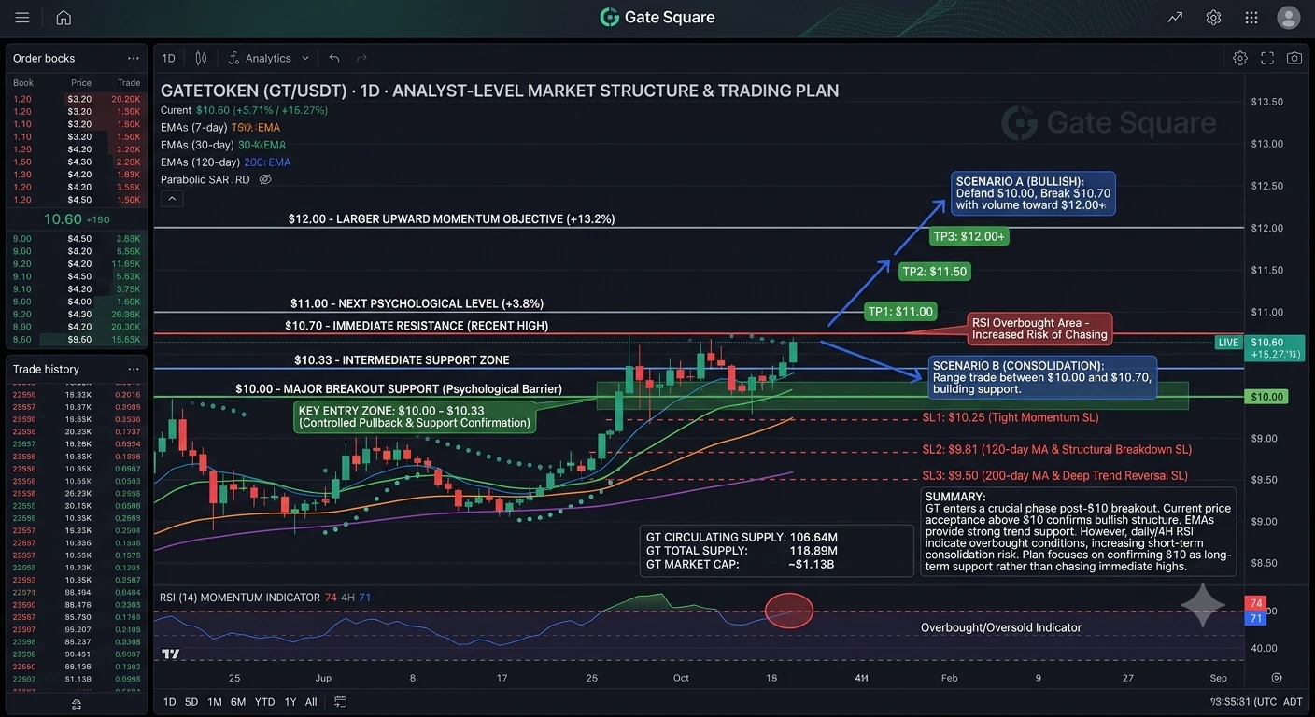Viewport: 1315px width, 717px height.
Task: Open the hamburger menu in the top bar
Action: click(x=22, y=18)
